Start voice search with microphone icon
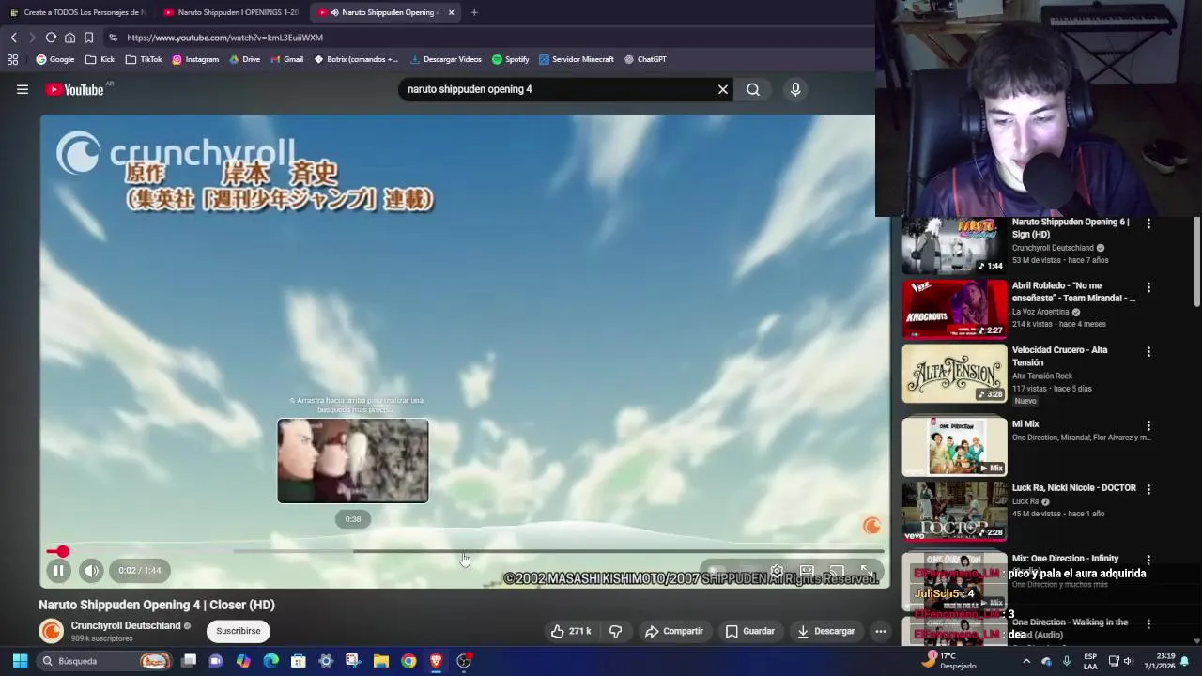This screenshot has width=1202, height=676. coord(795,89)
